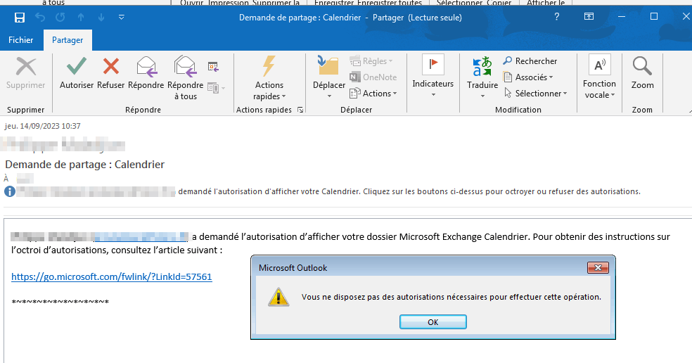
Task: Open the Fonction vocale read-aloud menu
Action: point(599,77)
